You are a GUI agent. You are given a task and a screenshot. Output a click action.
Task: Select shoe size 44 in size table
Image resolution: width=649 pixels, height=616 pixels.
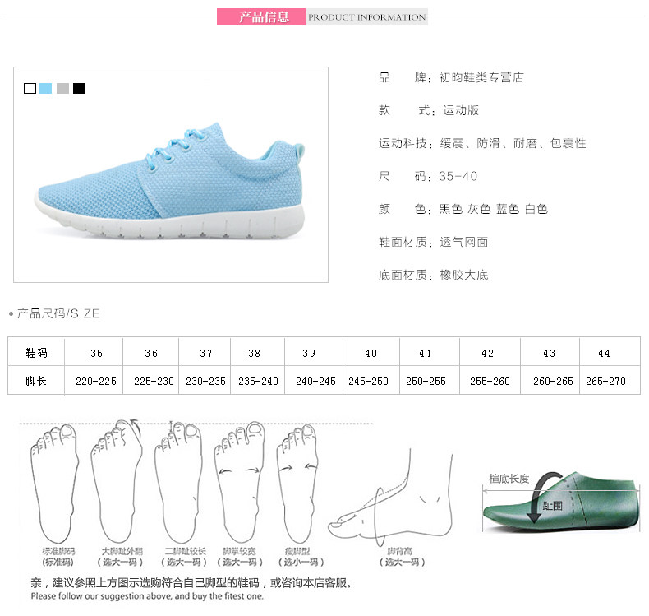point(604,354)
